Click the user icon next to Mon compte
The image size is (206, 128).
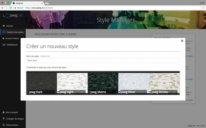[3, 112]
